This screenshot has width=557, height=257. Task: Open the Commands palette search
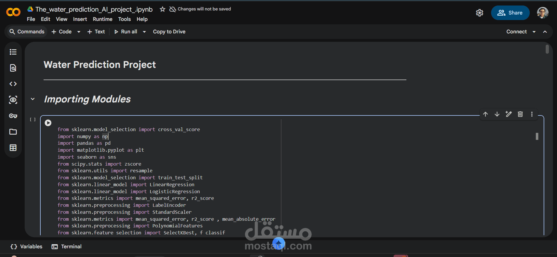pos(27,32)
